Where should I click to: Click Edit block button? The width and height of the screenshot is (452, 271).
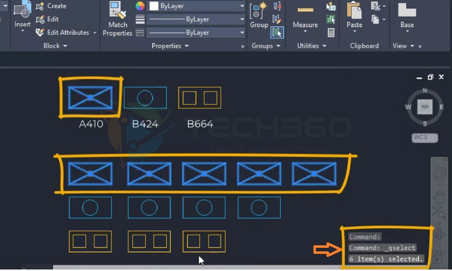coord(47,19)
